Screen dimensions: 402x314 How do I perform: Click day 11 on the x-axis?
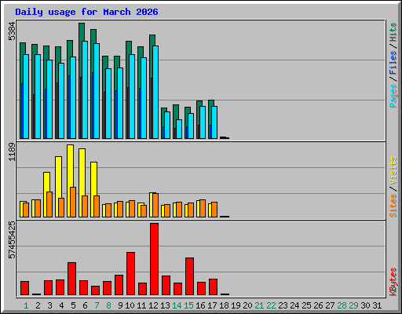pyautogui.click(x=141, y=305)
